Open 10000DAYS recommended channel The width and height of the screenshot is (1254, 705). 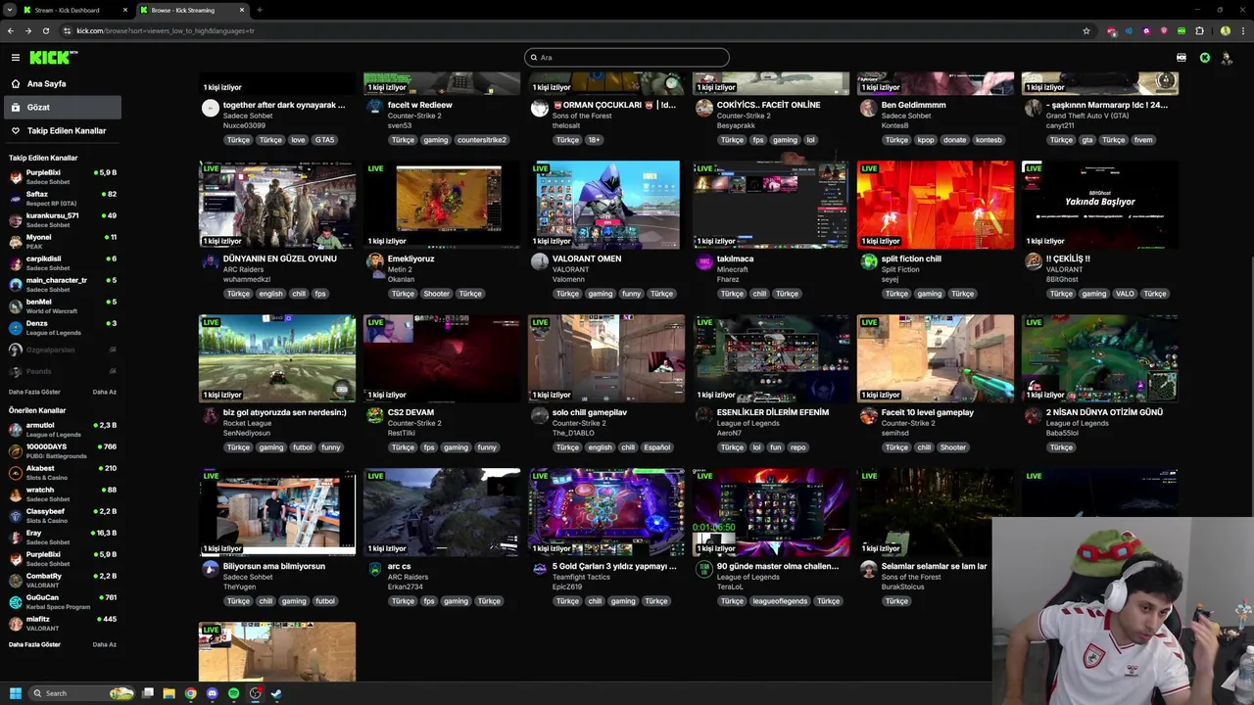coord(63,450)
